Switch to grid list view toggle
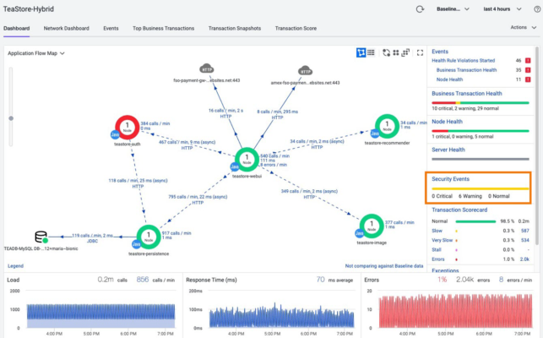 tap(371, 52)
